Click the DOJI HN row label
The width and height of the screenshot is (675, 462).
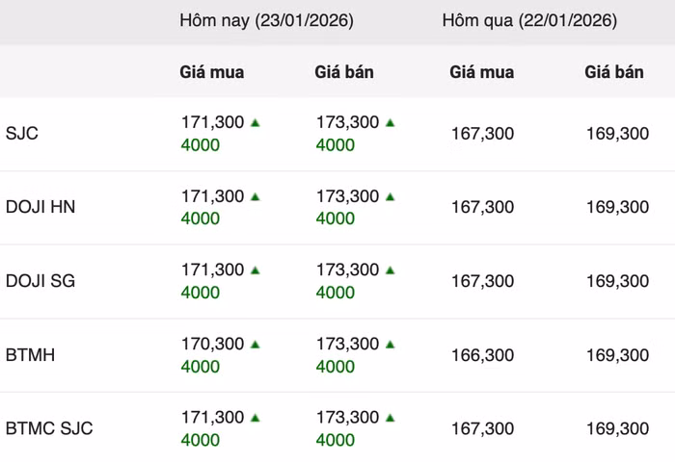click(40, 207)
